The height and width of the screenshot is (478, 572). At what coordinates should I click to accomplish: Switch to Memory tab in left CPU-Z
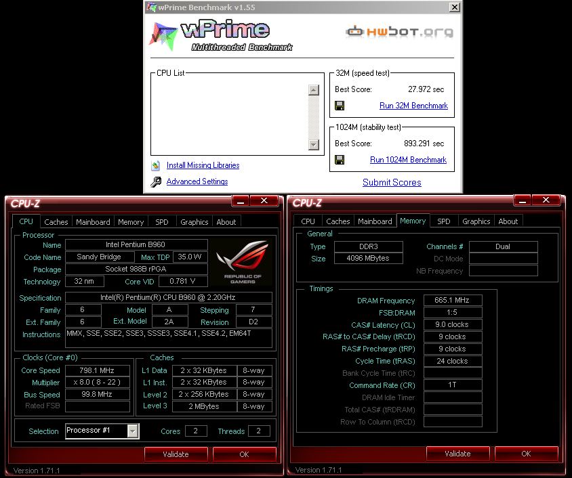131,222
